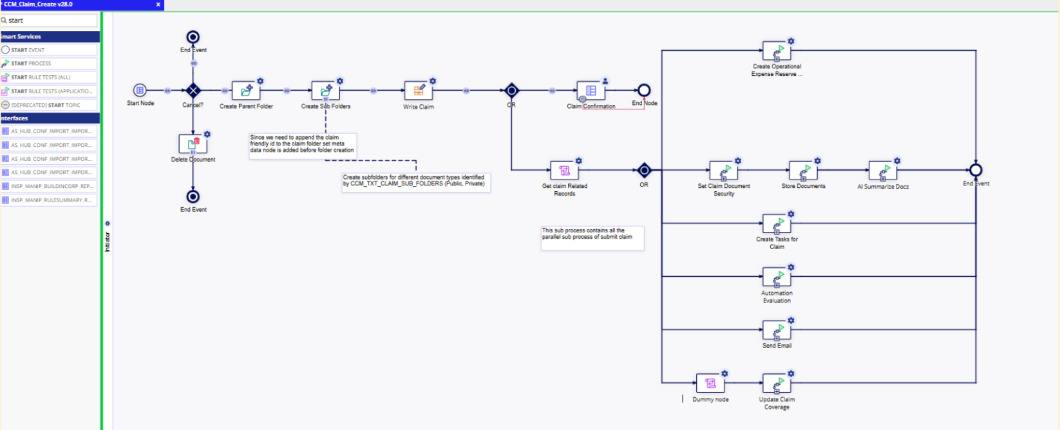Pick the START EVENT smart service
The image size is (1060, 430).
coord(49,50)
